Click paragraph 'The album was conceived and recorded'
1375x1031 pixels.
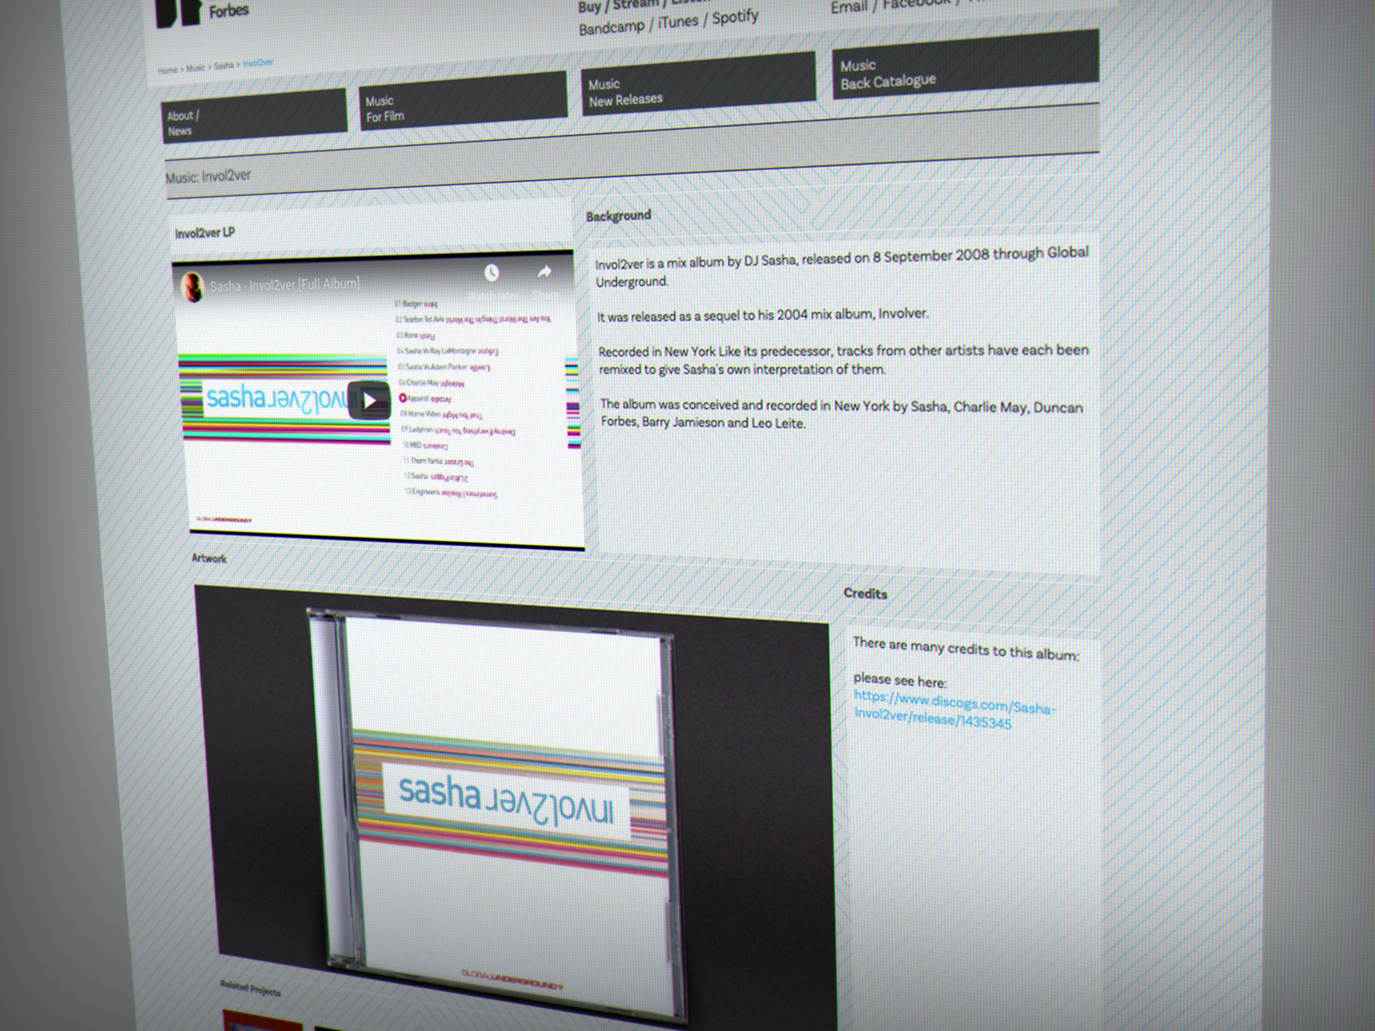842,414
